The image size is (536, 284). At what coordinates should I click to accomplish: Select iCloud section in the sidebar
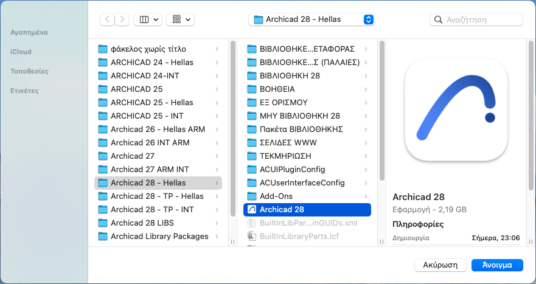click(x=21, y=52)
